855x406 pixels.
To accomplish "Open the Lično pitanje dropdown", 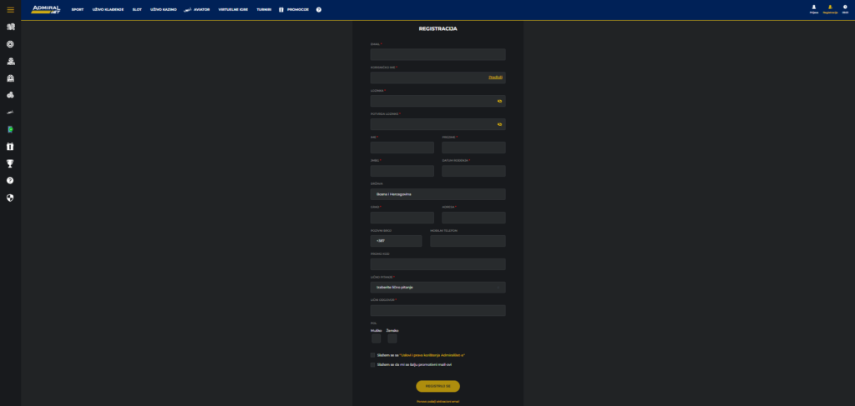I will tap(438, 288).
